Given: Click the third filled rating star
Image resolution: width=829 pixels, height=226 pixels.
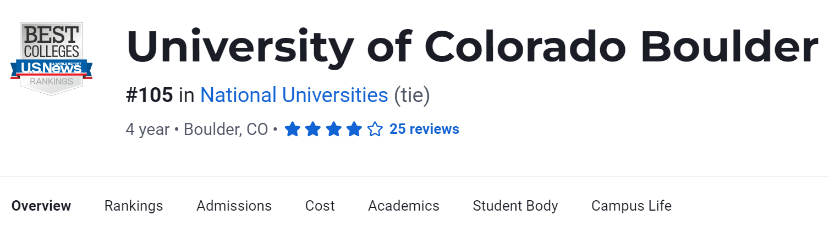Looking at the screenshot, I should click(334, 129).
